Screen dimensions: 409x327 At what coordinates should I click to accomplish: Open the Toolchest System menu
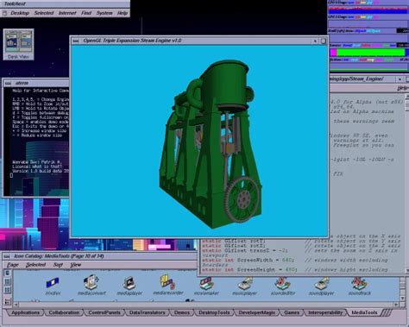[104, 13]
